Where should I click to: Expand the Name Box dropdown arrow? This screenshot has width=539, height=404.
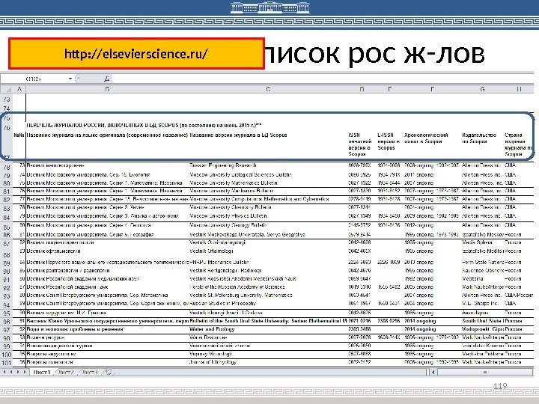click(70, 79)
